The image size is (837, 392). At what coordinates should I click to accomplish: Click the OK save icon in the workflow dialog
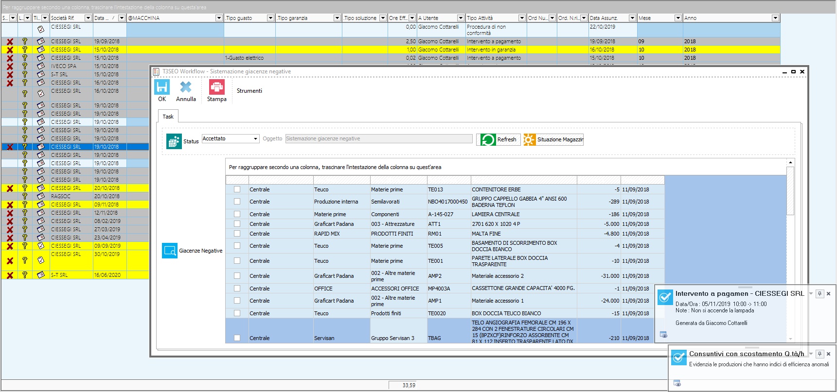click(162, 87)
